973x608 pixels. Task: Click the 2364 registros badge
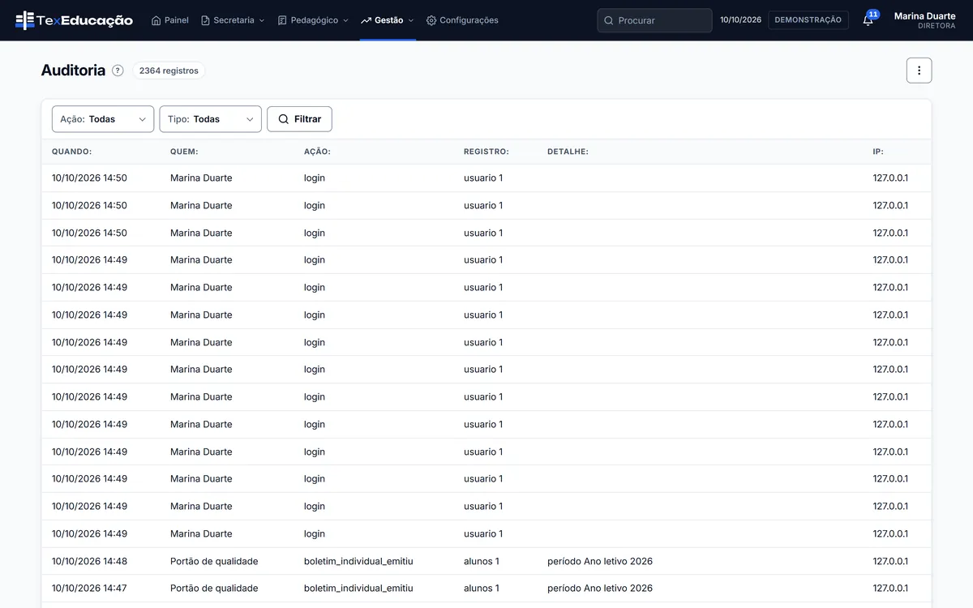point(169,71)
